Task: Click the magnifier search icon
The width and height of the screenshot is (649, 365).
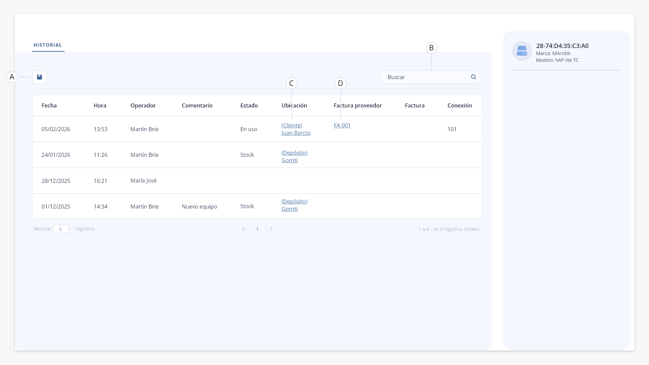Action: tap(474, 77)
